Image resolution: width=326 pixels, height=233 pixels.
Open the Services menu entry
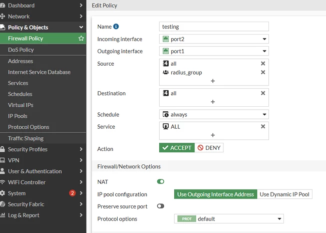tap(43, 83)
